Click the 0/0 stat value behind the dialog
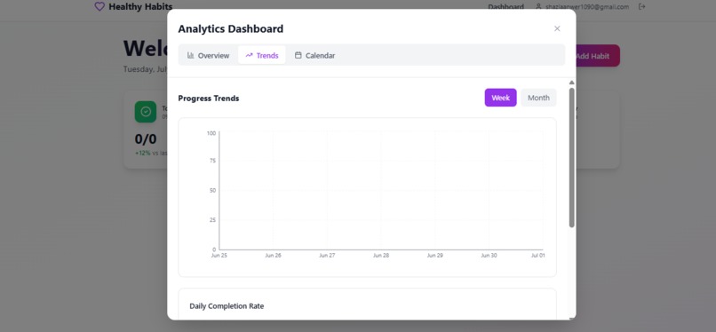The height and width of the screenshot is (332, 716). tap(146, 139)
